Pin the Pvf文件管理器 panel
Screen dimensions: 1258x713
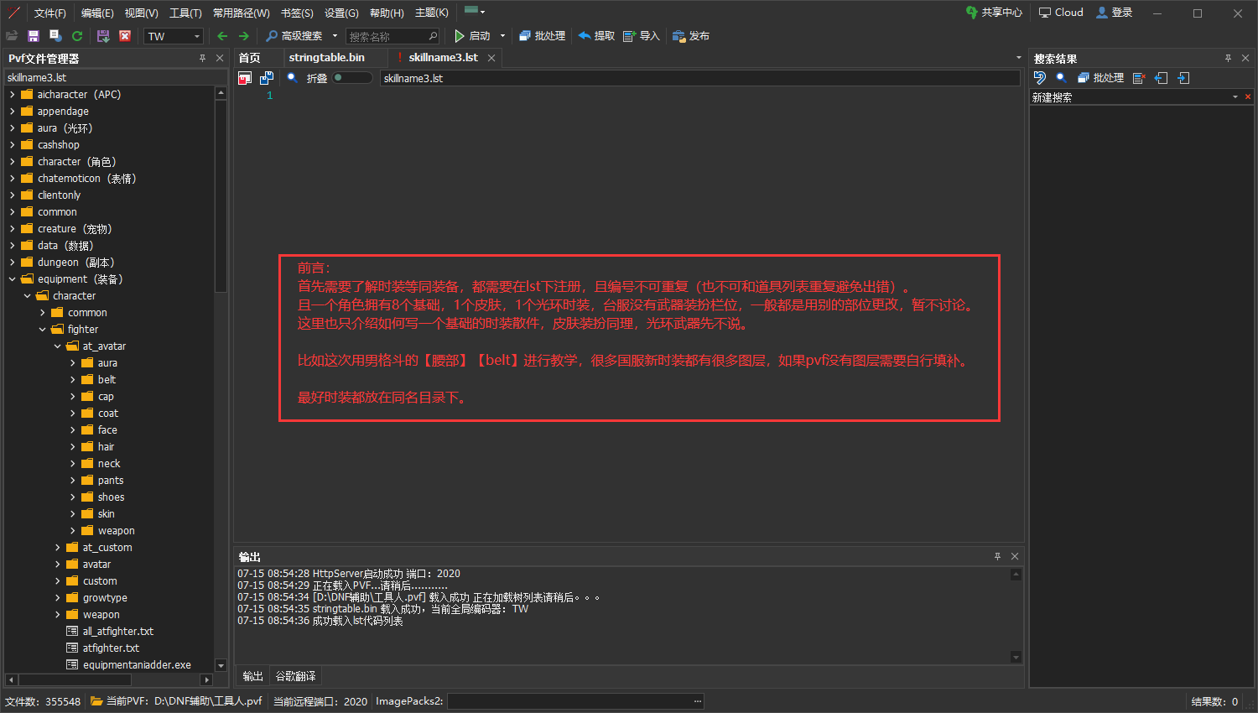click(202, 58)
